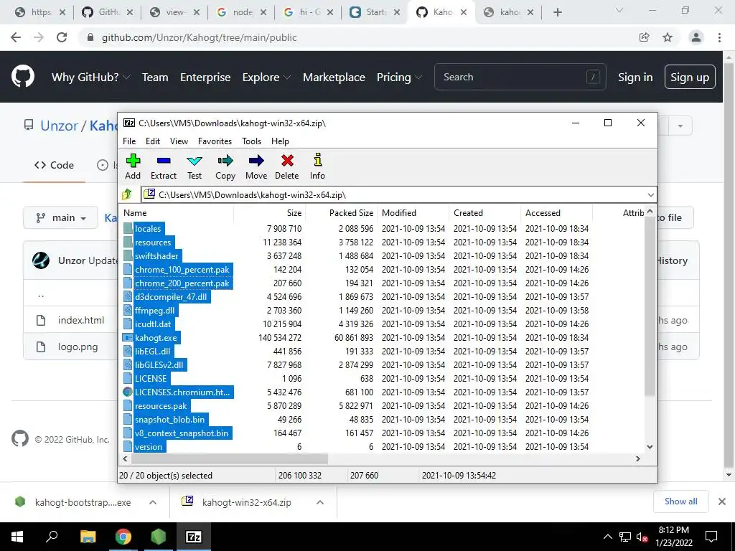Click the Extract toolbar icon in 7-Zip
The height and width of the screenshot is (551, 735).
[x=164, y=161]
